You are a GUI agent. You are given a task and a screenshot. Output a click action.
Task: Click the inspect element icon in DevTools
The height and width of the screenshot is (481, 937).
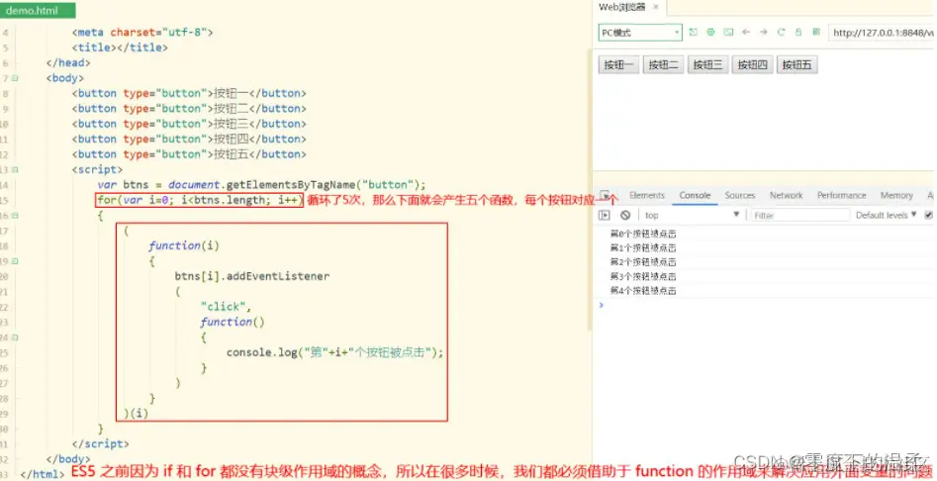[605, 195]
